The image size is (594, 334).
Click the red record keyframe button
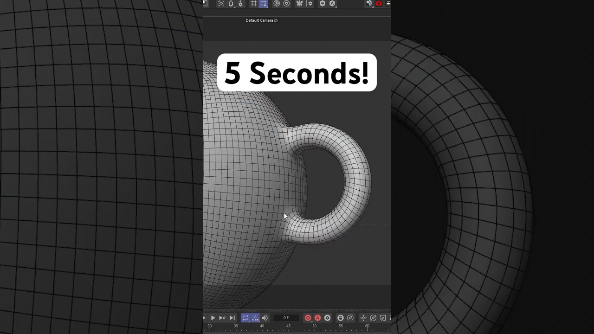(x=308, y=318)
